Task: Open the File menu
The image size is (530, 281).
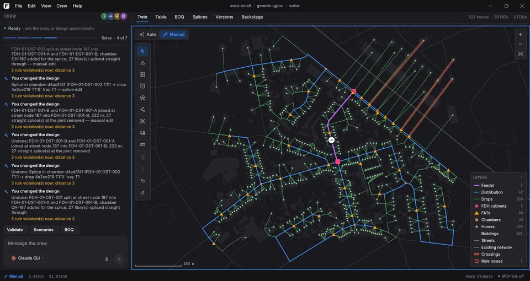Action: [x=19, y=6]
